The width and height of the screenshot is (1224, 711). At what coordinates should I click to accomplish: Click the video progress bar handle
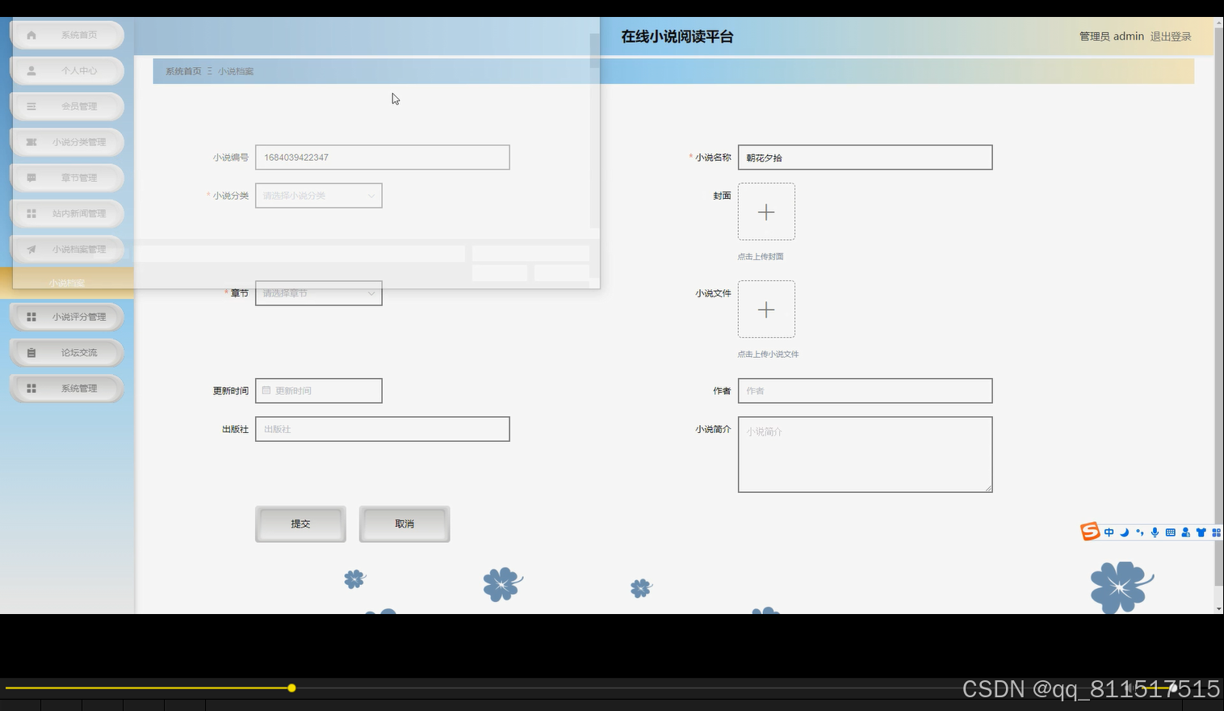pos(291,688)
